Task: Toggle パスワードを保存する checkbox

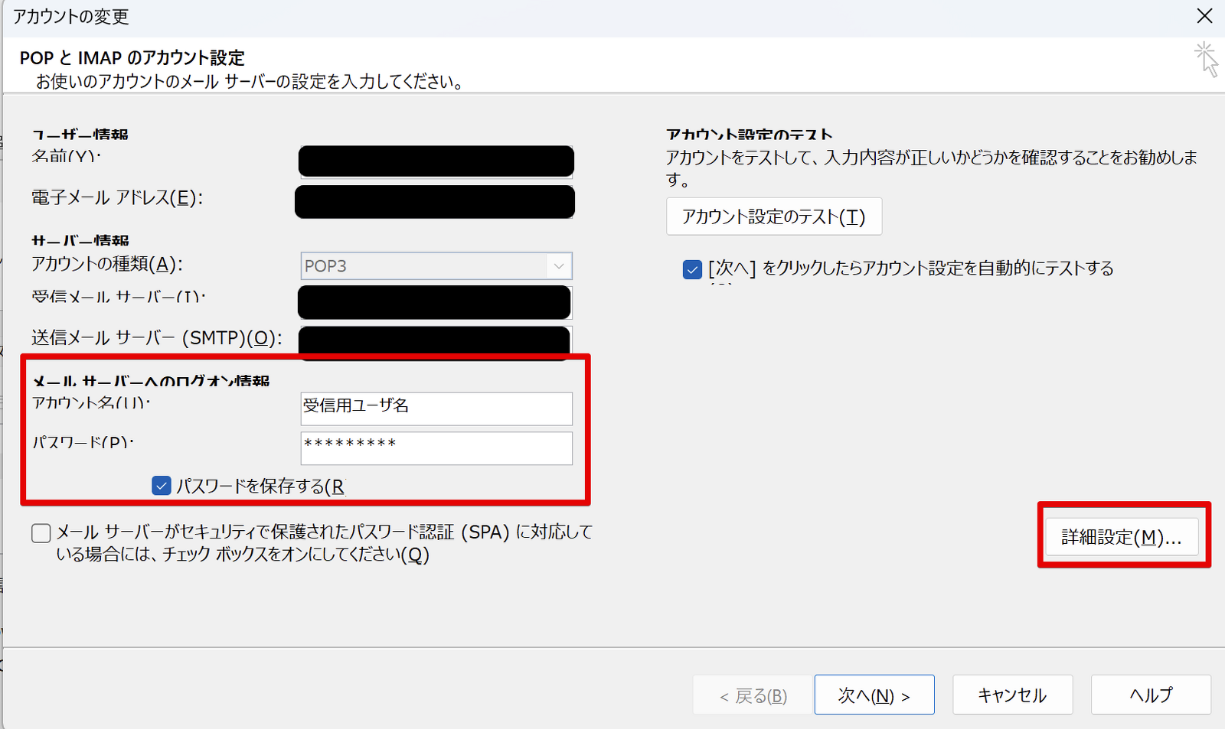Action: (162, 486)
